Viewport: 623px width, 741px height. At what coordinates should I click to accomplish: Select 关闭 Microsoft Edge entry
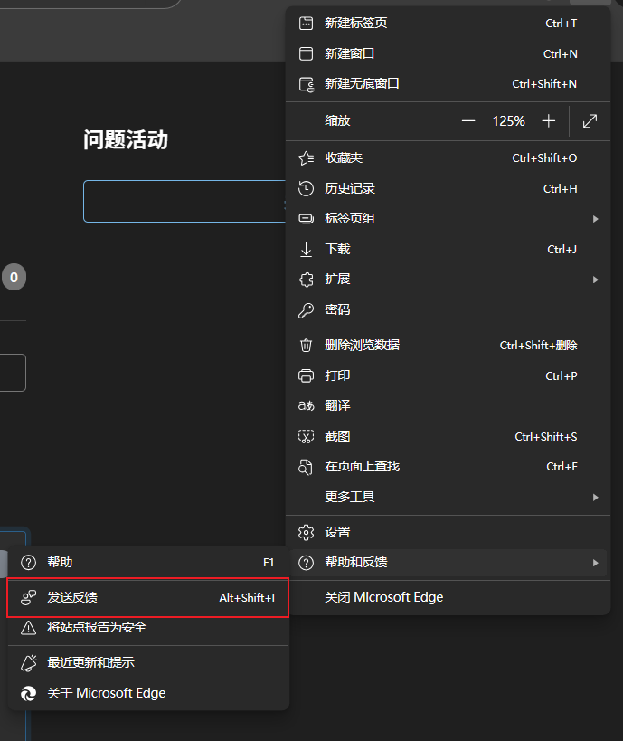tap(448, 597)
